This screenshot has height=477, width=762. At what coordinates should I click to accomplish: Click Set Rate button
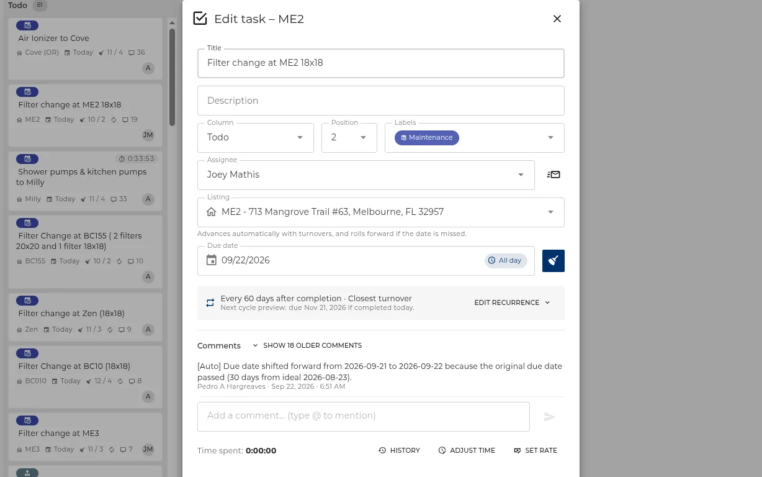point(536,450)
